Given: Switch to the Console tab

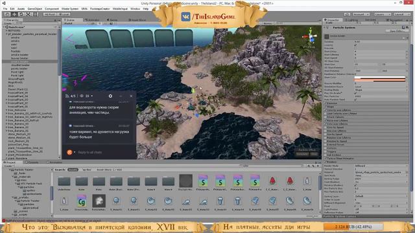Looking at the screenshot, I should (x=32, y=162).
